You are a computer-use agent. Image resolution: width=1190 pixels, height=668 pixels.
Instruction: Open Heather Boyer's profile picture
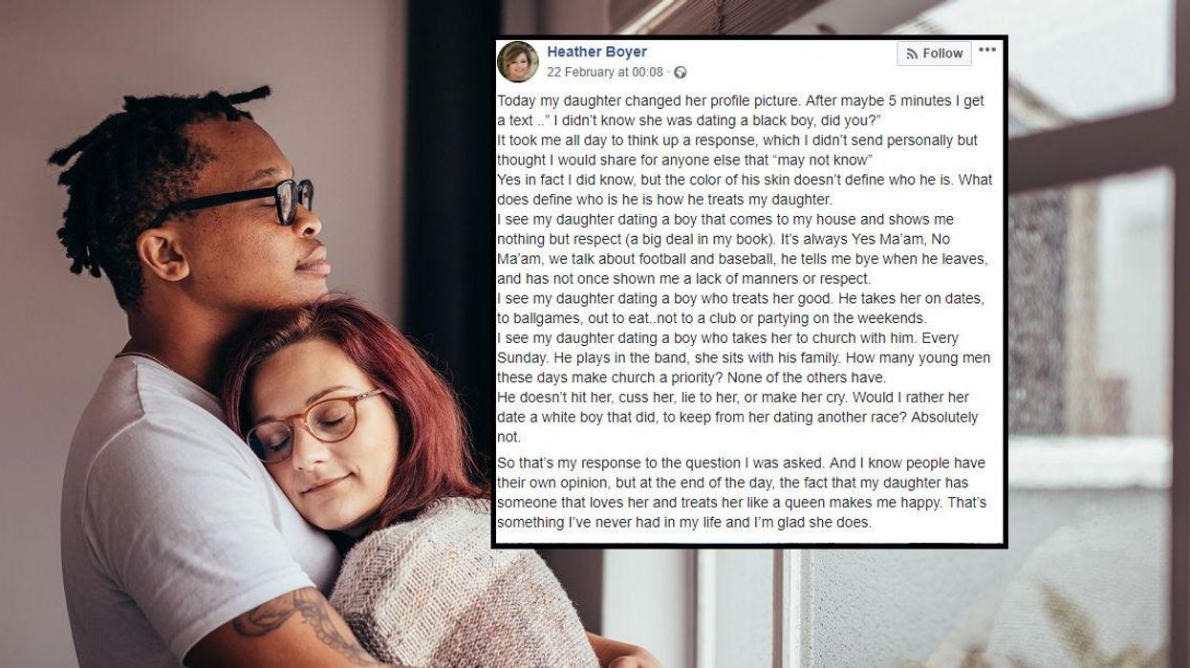[518, 61]
